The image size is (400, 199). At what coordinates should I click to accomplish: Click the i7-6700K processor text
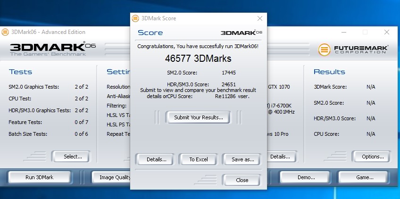(x=282, y=105)
